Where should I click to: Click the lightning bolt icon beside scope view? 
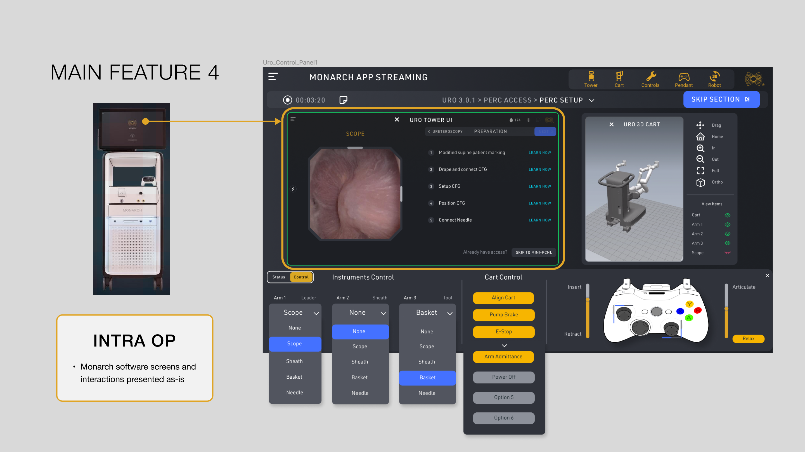pos(293,189)
